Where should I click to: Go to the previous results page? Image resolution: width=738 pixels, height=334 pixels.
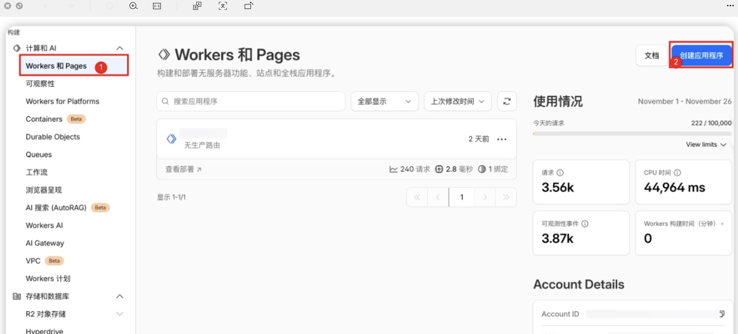click(x=438, y=197)
